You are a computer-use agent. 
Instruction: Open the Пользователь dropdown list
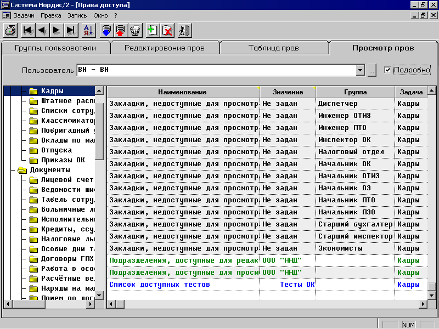[x=361, y=70]
